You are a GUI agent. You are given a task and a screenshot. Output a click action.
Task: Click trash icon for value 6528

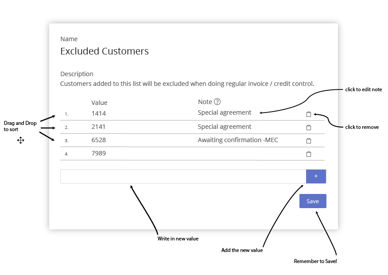[309, 141]
